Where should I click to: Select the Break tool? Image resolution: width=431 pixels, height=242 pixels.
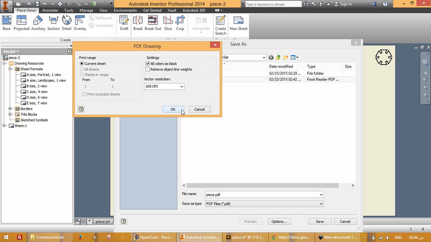click(138, 23)
